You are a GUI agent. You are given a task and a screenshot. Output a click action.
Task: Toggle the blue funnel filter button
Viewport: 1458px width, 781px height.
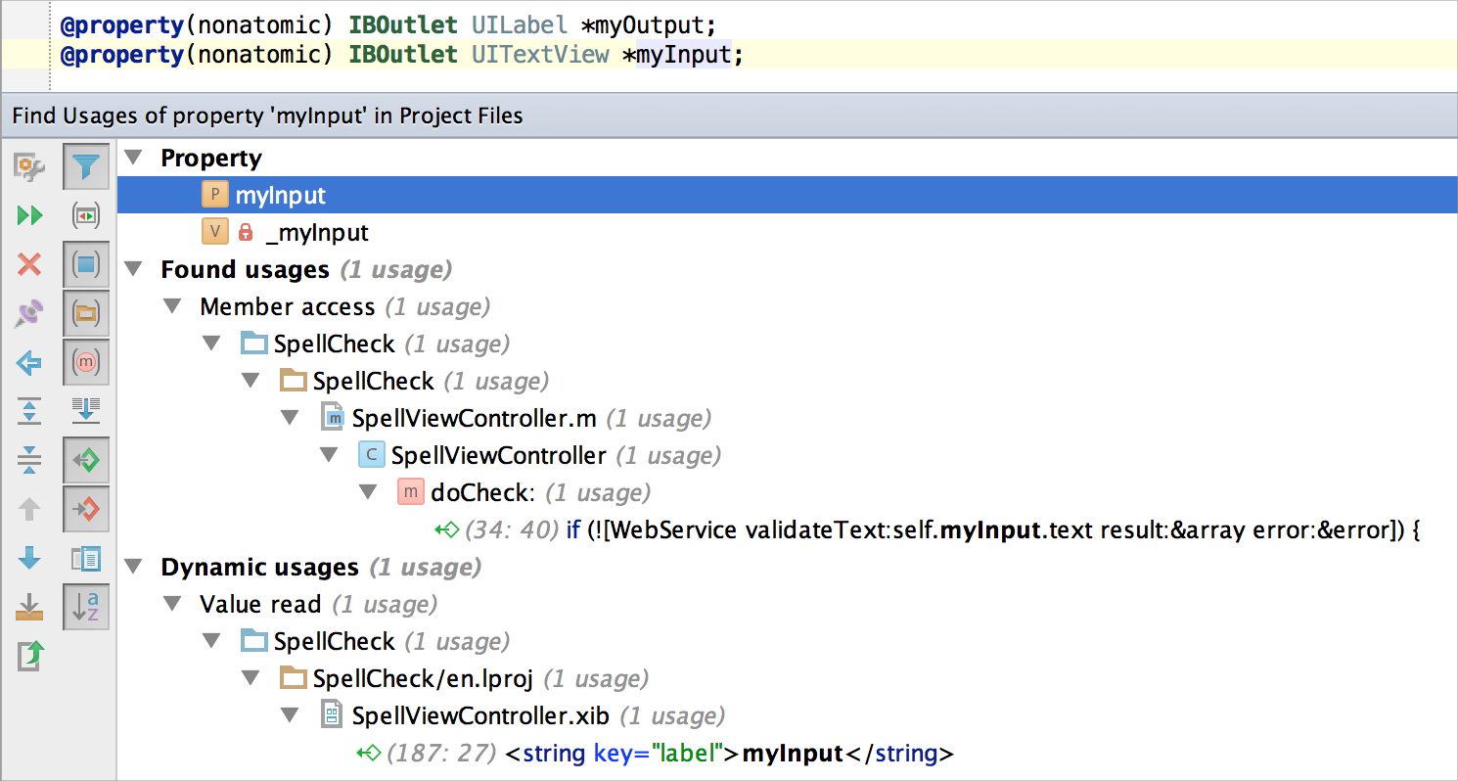click(86, 166)
